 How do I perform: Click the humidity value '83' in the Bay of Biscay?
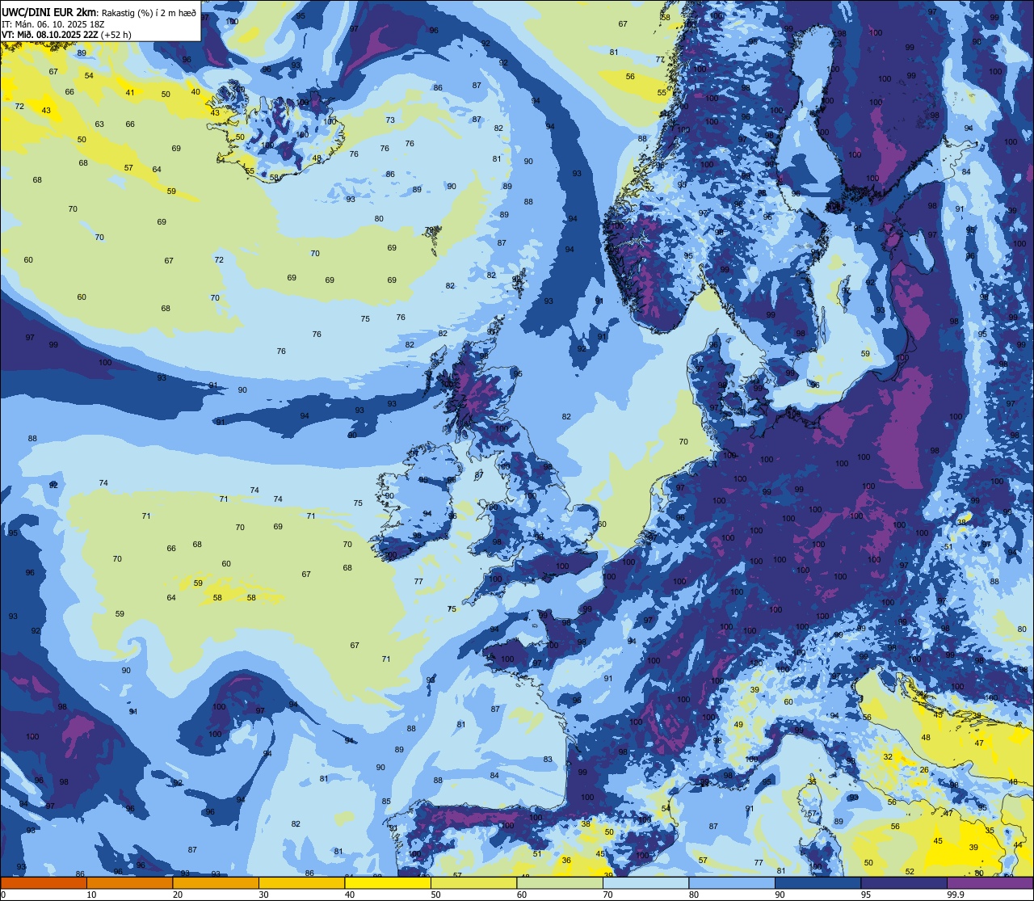pyautogui.click(x=548, y=760)
